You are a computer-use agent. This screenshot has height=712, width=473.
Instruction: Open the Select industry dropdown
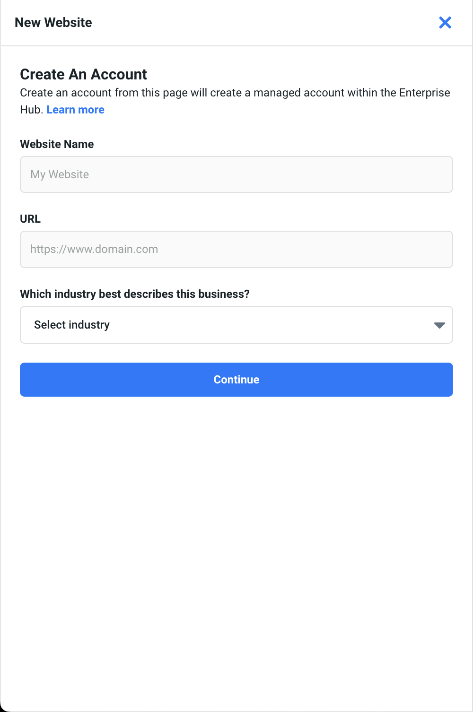[x=236, y=325]
